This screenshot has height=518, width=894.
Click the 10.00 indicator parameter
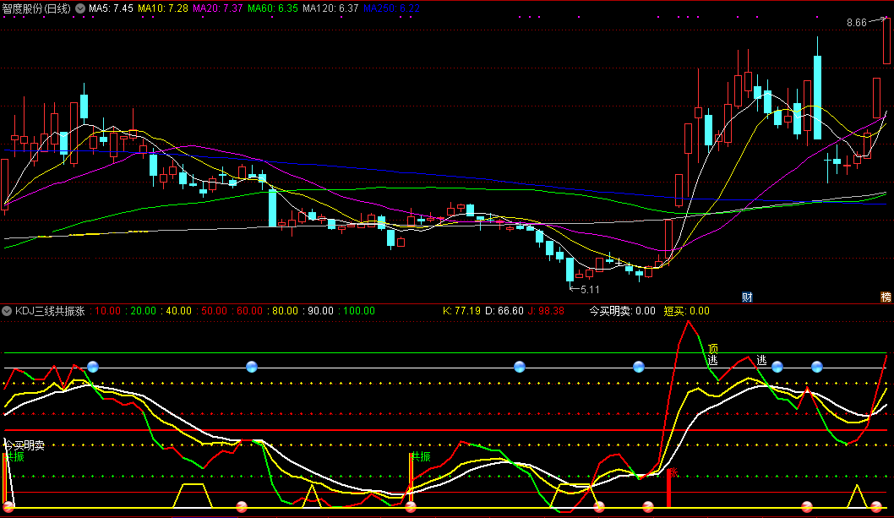[106, 311]
